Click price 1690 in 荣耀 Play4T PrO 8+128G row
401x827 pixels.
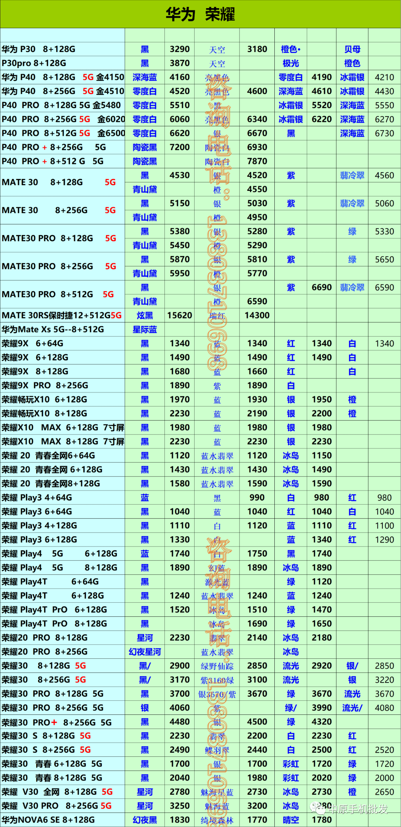click(x=257, y=624)
